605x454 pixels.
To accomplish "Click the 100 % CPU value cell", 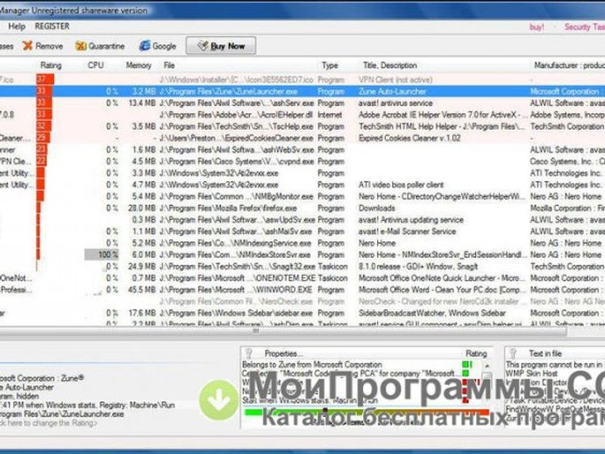I will click(102, 254).
